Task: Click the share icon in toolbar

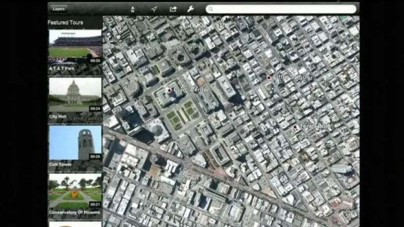Action: 173,9
